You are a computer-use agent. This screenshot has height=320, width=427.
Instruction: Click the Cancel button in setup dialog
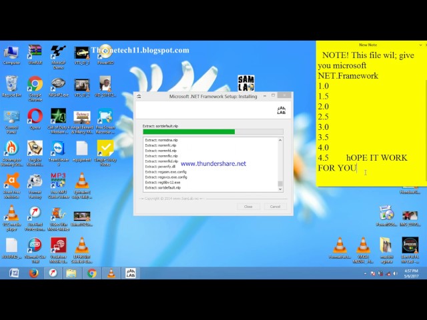click(x=275, y=207)
